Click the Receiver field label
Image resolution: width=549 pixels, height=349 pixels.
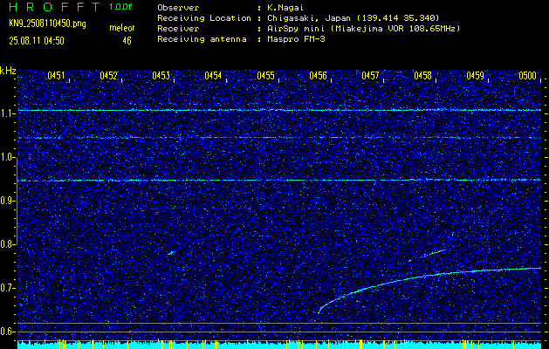coord(178,28)
